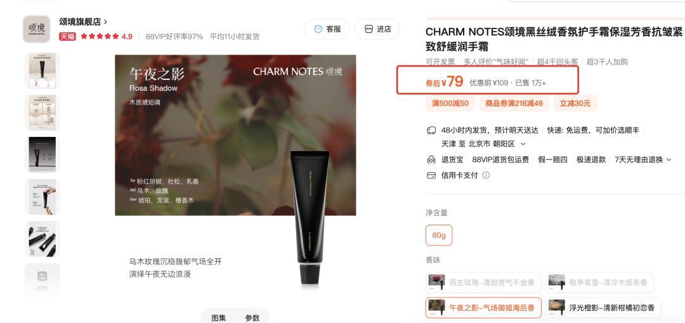685x323 pixels.
Task: Expand service guarantees after 7天无理由退换
Action: 668,159
